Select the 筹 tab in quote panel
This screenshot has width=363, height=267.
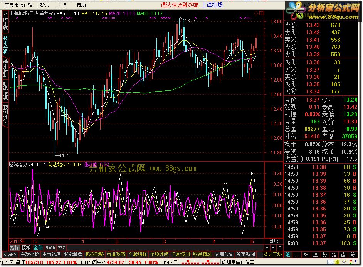[353, 254]
